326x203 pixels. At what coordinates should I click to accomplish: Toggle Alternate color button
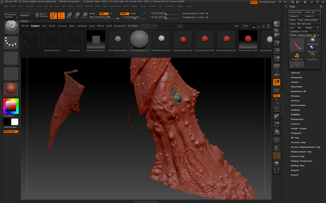coord(11,131)
